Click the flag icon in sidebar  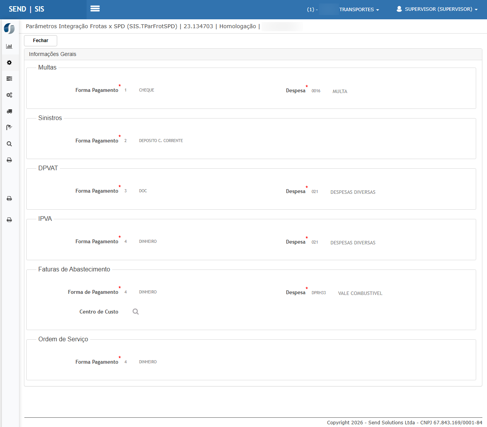pyautogui.click(x=9, y=127)
